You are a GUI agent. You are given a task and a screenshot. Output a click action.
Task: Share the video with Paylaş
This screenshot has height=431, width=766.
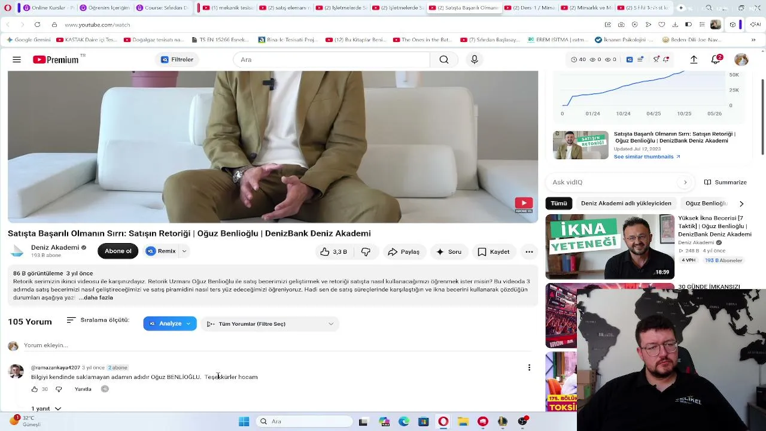coord(403,252)
